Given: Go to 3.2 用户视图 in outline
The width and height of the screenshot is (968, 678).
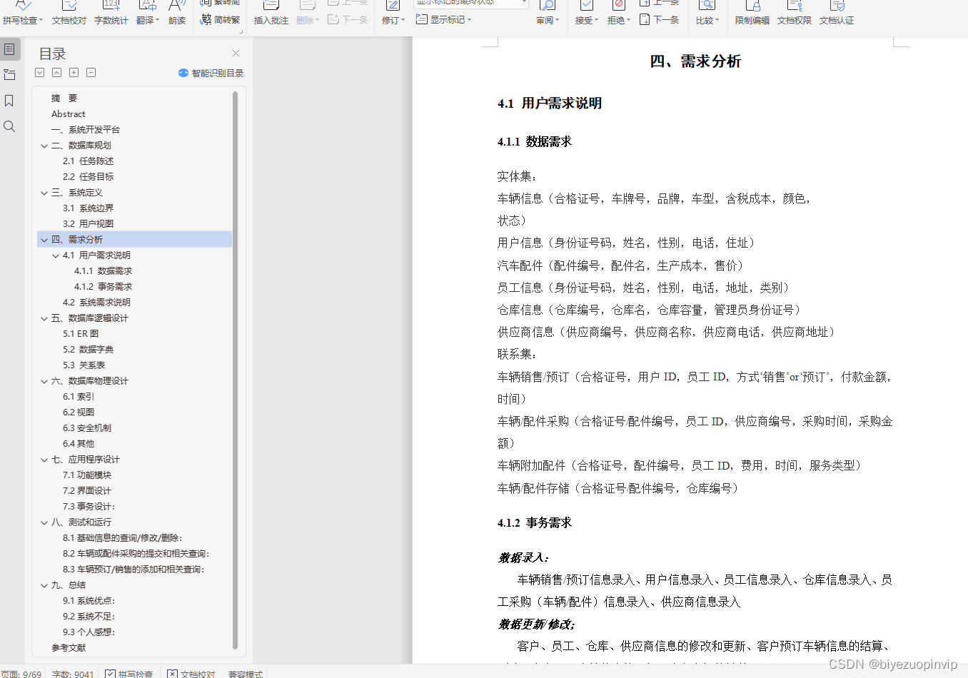Looking at the screenshot, I should click(x=89, y=224).
